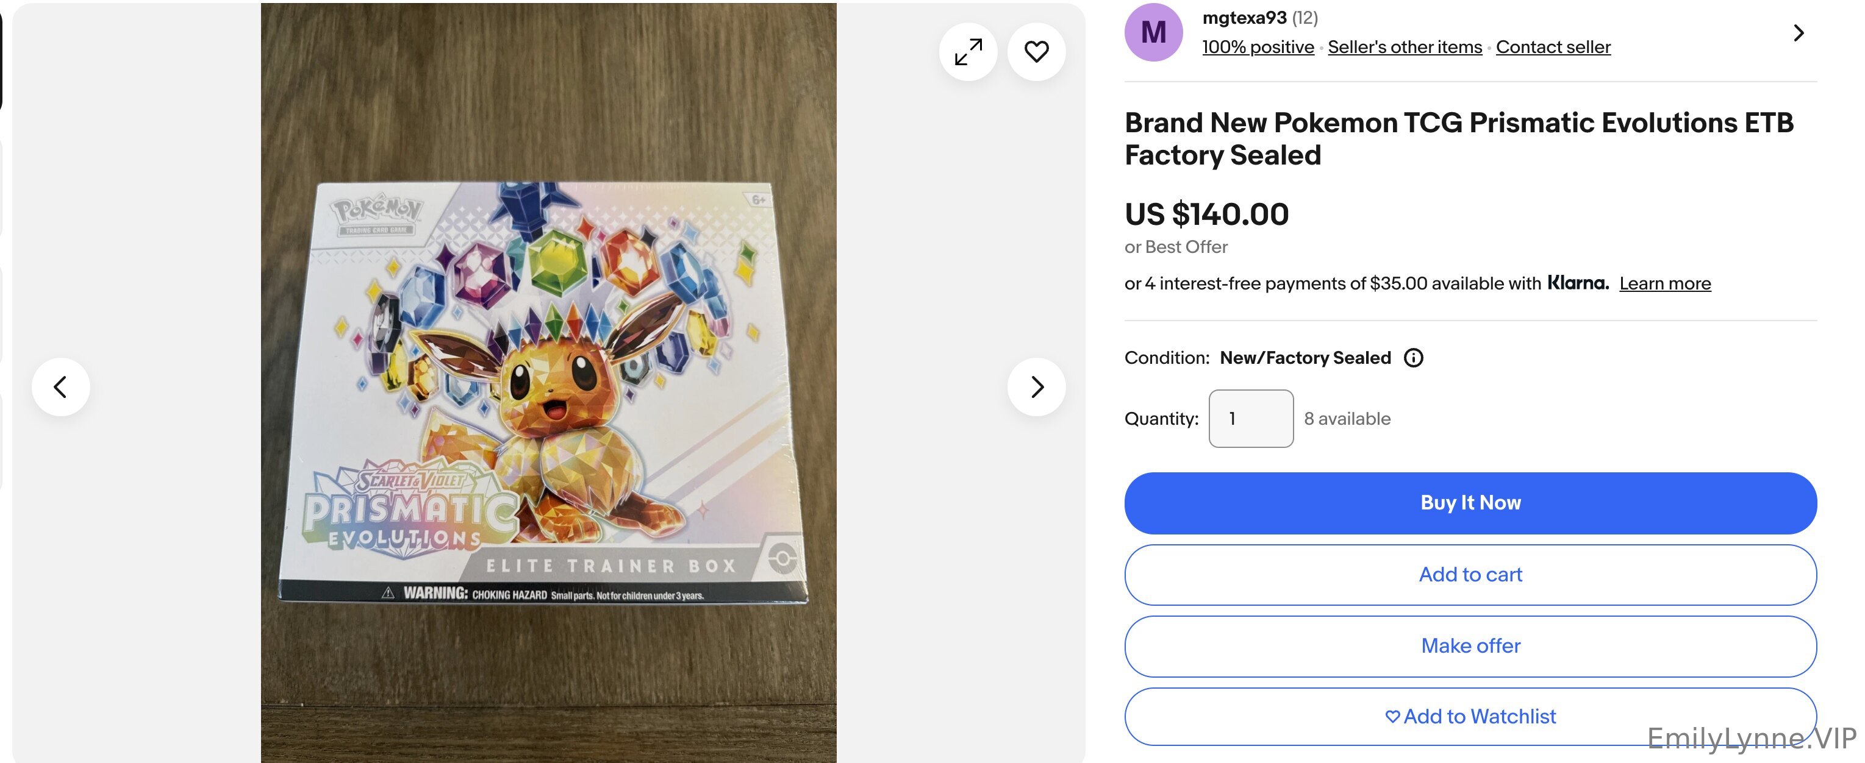
Task: Add the item to cart
Action: 1470,575
